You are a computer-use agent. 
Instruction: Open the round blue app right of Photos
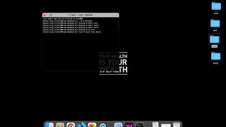pos(103,125)
